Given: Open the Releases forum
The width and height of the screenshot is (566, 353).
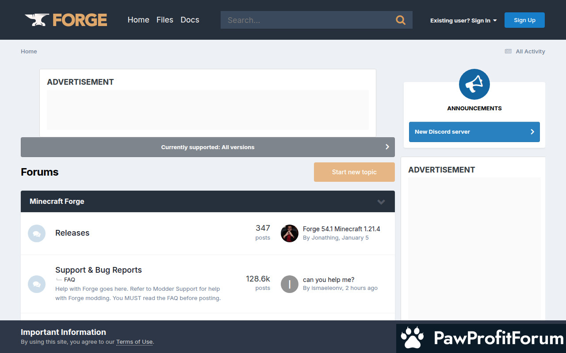Looking at the screenshot, I should pos(72,233).
